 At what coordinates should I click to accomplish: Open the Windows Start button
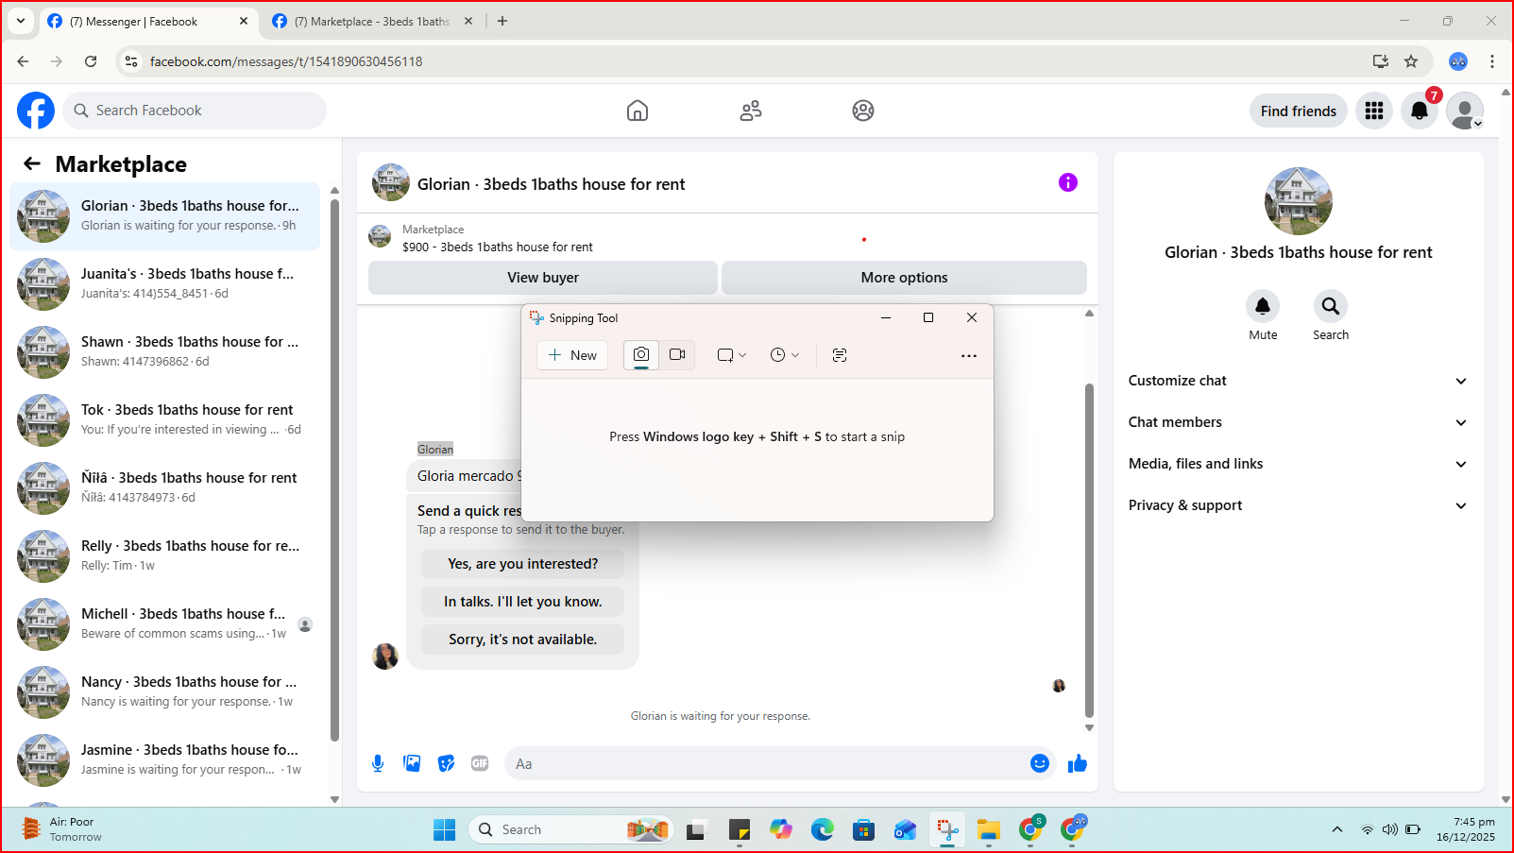[x=444, y=829]
